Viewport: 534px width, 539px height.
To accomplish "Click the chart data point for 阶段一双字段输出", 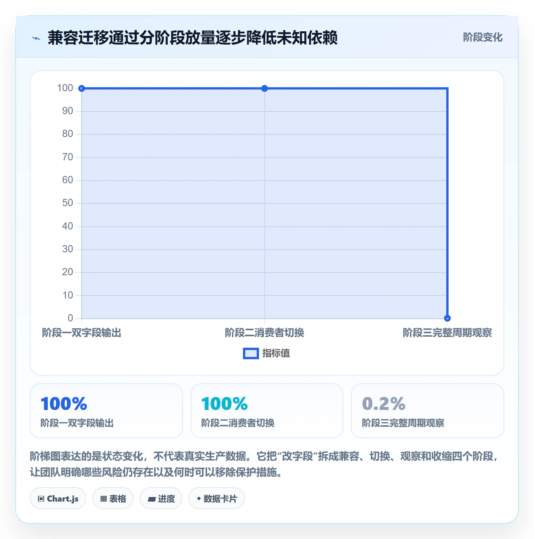I will (x=82, y=89).
